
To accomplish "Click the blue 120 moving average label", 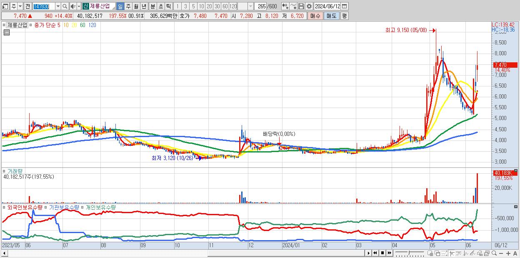I will [92, 25].
